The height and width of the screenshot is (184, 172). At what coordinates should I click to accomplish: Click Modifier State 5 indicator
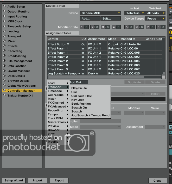tap(129, 27)
